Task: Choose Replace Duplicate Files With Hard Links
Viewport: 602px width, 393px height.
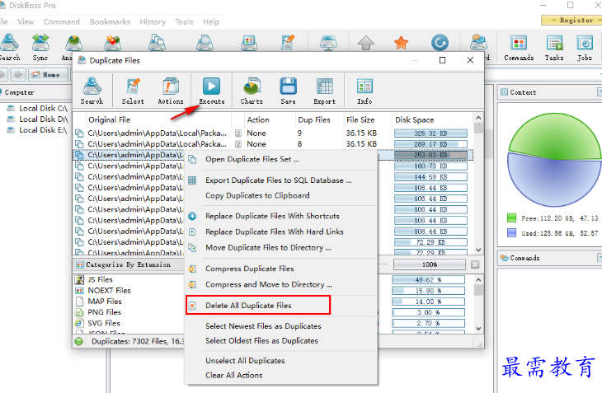Action: point(280,232)
